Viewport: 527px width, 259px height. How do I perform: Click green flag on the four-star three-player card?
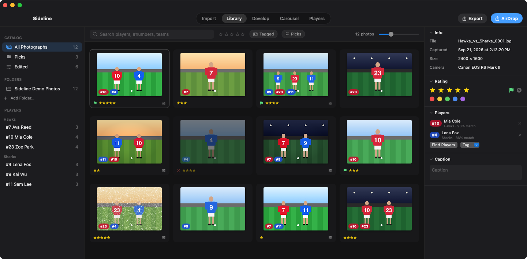(x=262, y=103)
